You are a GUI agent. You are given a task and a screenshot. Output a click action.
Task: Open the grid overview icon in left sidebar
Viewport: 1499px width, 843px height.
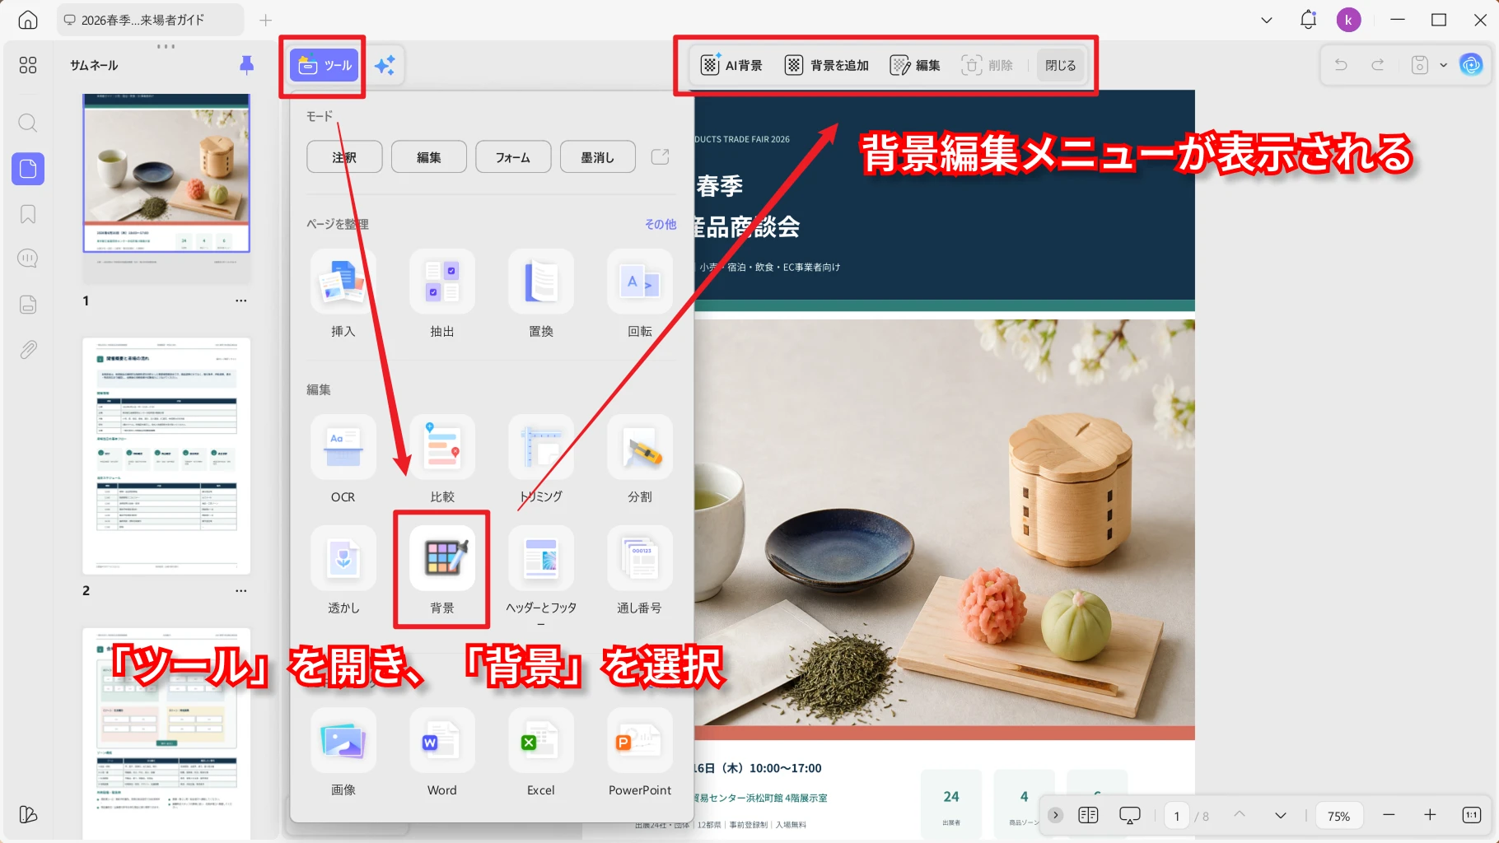pyautogui.click(x=28, y=65)
